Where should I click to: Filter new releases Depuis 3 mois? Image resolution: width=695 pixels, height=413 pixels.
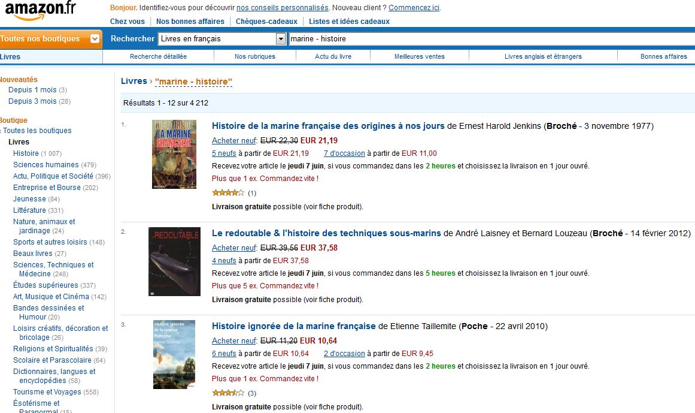[x=32, y=101]
